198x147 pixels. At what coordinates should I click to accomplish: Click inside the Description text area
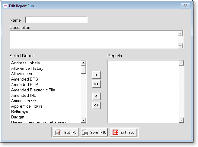pyautogui.click(x=94, y=39)
